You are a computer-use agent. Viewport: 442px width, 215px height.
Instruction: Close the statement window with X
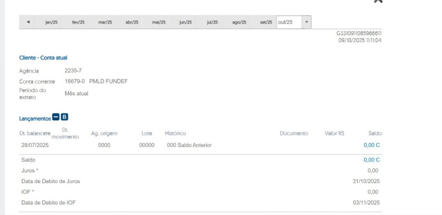click(378, 1)
